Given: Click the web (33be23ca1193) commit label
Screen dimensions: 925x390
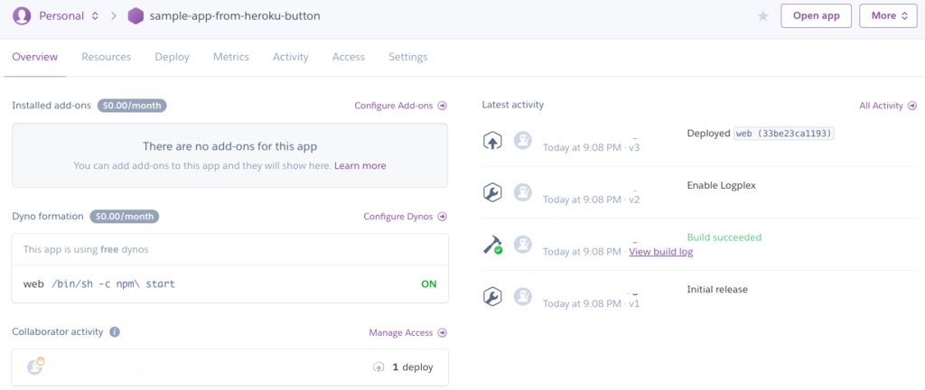Looking at the screenshot, I should point(784,134).
